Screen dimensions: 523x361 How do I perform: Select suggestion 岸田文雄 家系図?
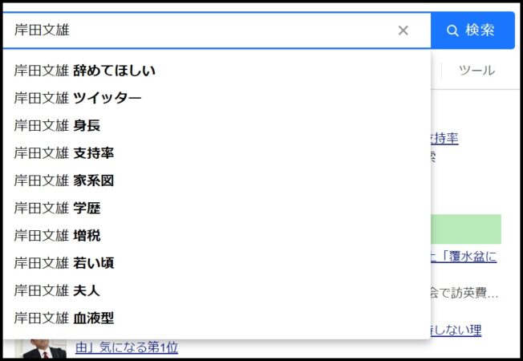click(217, 180)
